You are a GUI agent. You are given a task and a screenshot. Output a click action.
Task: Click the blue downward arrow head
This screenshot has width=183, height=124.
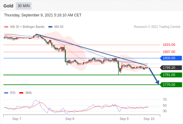pyautogui.click(x=158, y=82)
